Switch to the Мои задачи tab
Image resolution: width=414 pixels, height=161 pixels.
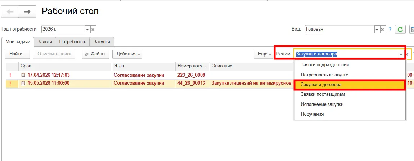(x=18, y=42)
